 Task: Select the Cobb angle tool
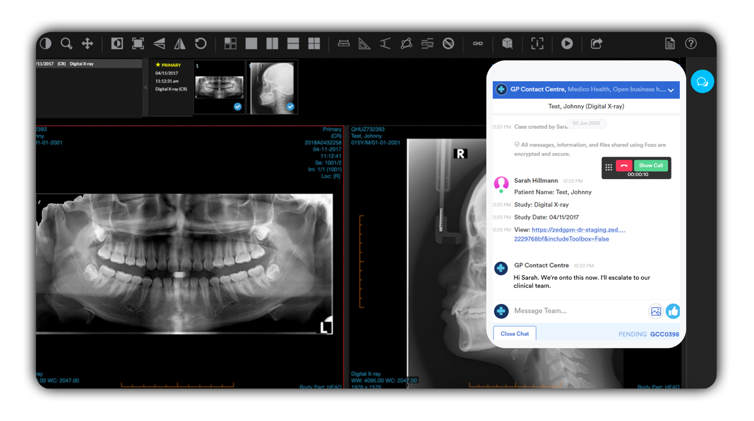(385, 43)
